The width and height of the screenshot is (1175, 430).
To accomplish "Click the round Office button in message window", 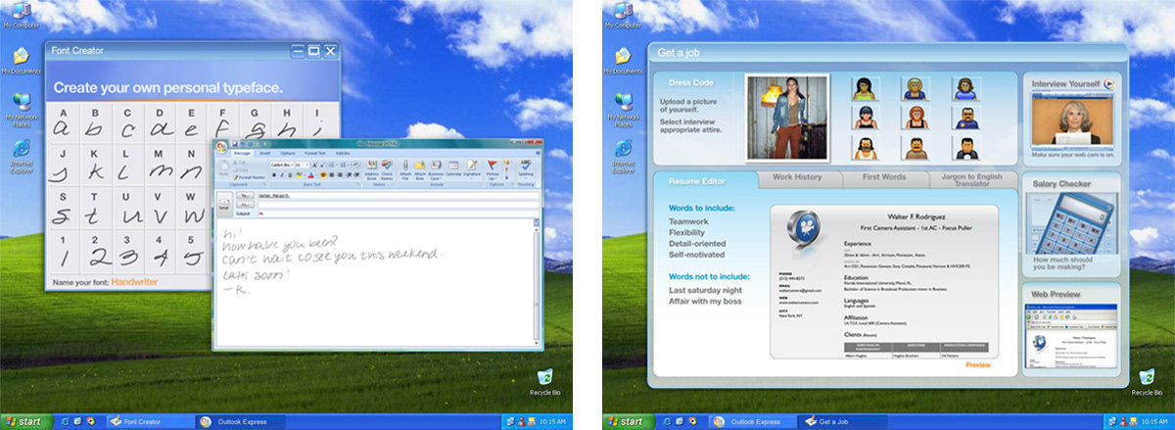I will (221, 147).
